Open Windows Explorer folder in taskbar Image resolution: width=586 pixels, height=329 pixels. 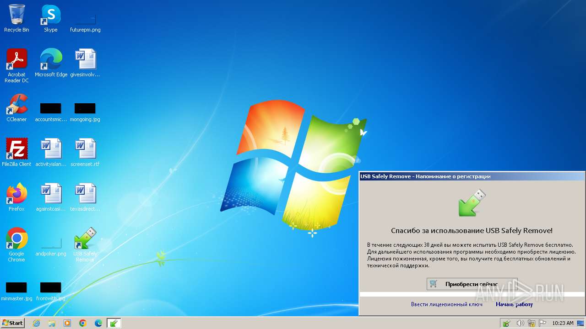point(52,323)
